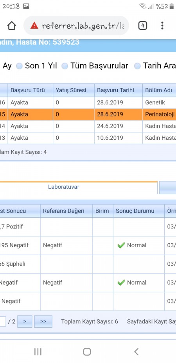This screenshot has width=176, height=363.
Task: Open the tab next to Laboratuvar
Action: click(x=167, y=188)
